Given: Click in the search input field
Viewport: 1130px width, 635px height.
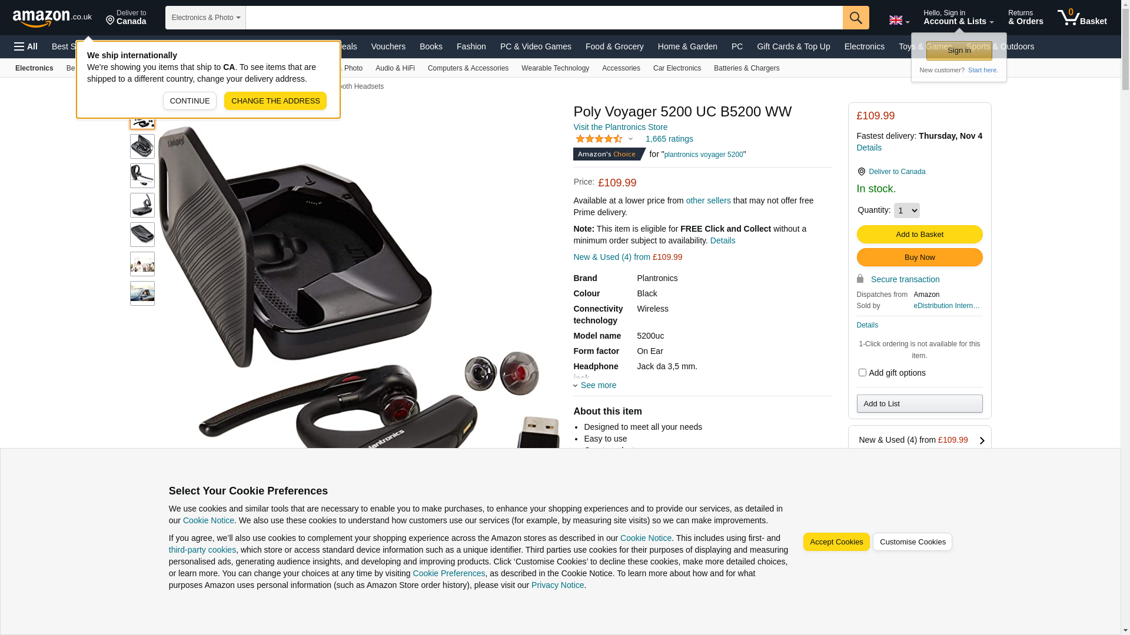Looking at the screenshot, I should (x=544, y=18).
